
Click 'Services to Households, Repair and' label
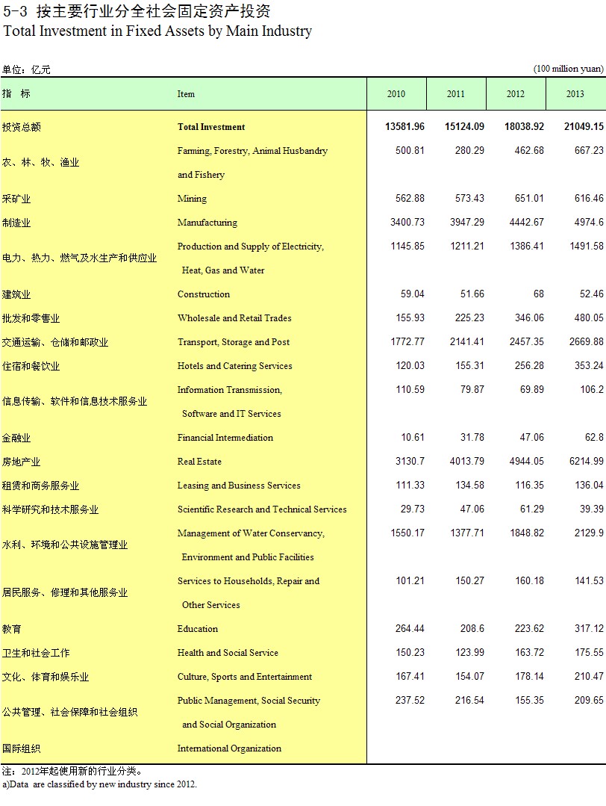pos(248,581)
